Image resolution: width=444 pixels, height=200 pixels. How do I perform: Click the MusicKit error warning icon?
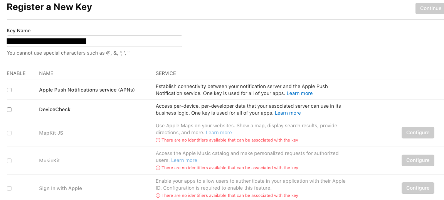(158, 168)
